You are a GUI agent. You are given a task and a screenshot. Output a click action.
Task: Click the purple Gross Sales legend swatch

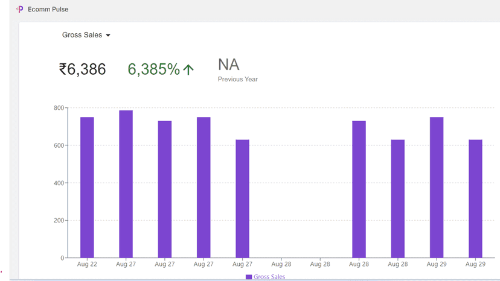[249, 277]
